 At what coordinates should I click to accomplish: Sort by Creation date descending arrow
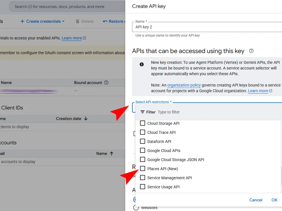tap(86, 119)
